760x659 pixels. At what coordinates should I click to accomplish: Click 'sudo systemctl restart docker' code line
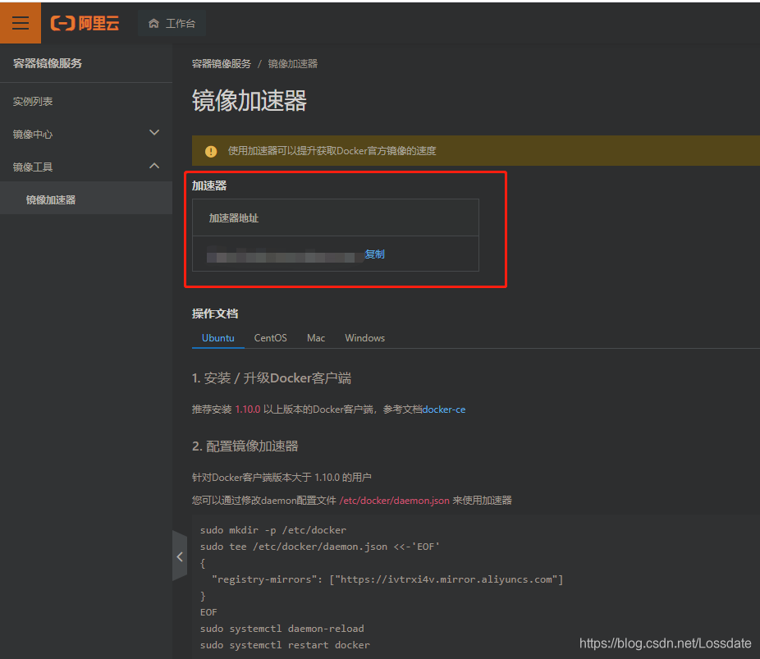click(x=285, y=645)
